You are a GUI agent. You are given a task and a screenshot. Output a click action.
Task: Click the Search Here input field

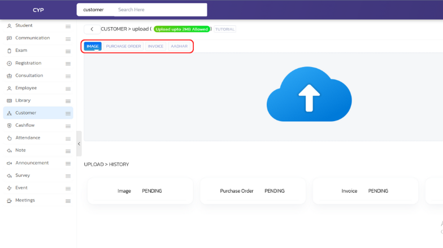pos(160,10)
